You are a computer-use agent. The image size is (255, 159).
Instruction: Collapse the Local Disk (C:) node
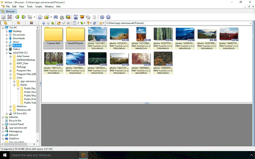(x=7, y=53)
